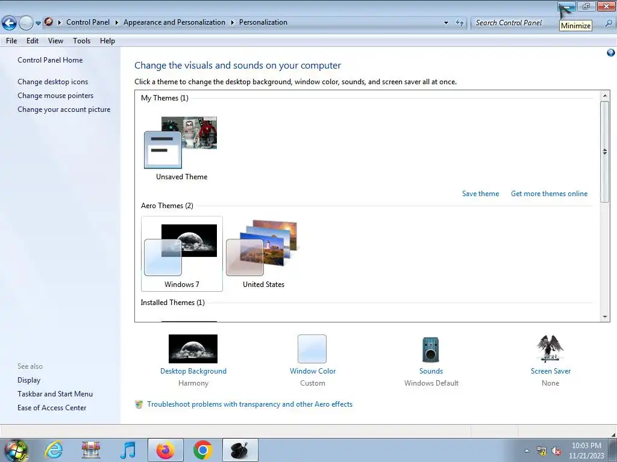The image size is (617, 462).
Task: Open Desktop Background settings icon
Action: (193, 349)
